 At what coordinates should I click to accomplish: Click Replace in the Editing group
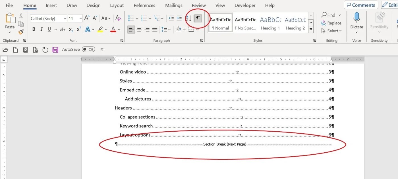coord(331,23)
